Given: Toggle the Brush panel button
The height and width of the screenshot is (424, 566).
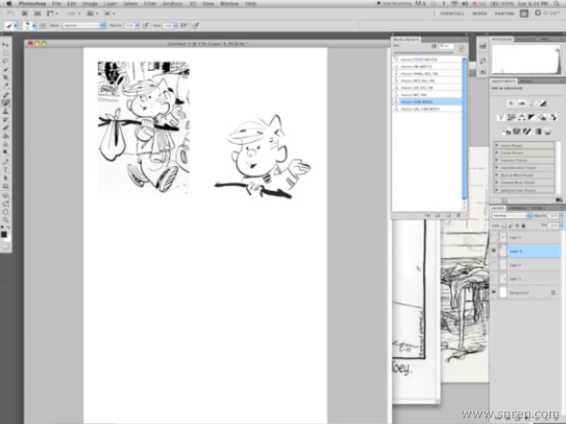Looking at the screenshot, I should click(42, 26).
